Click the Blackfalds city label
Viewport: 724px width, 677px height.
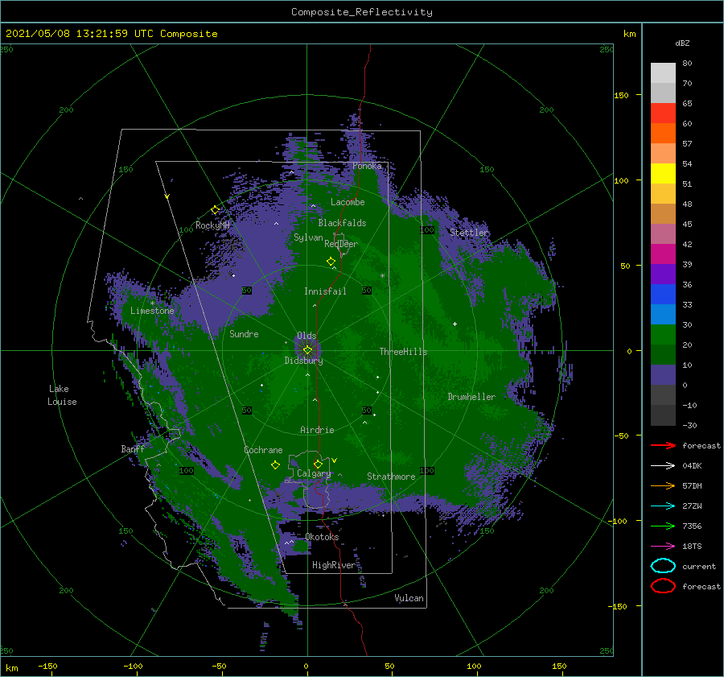342,223
